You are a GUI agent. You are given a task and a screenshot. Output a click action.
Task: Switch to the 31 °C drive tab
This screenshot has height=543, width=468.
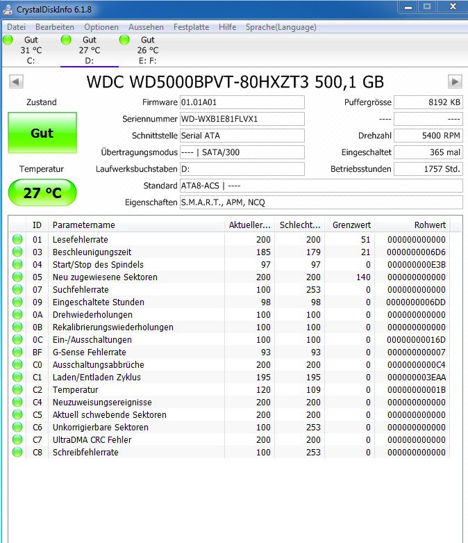coord(31,50)
